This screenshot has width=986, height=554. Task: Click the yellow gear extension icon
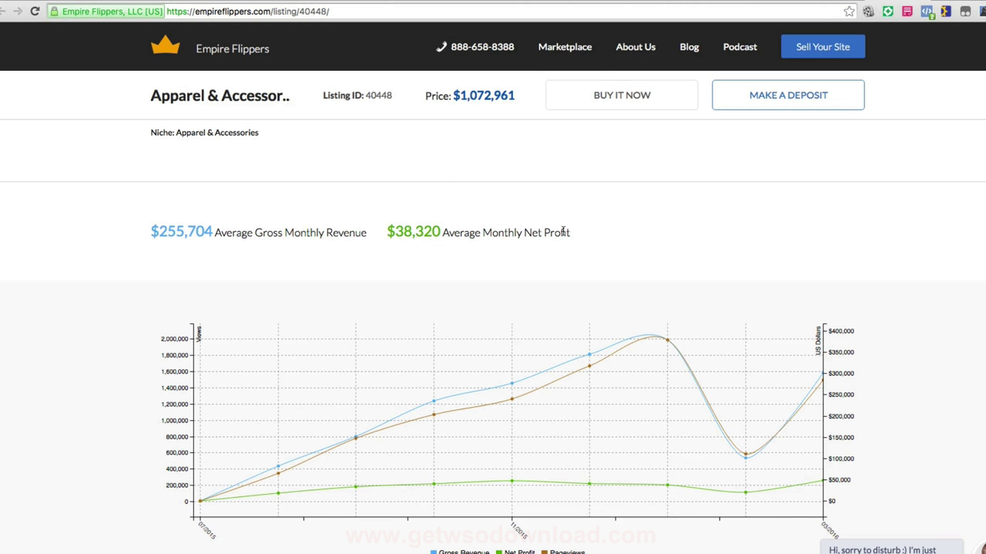click(x=945, y=12)
